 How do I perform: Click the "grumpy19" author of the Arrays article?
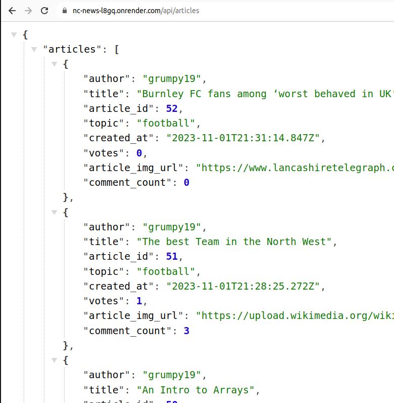[172, 375]
